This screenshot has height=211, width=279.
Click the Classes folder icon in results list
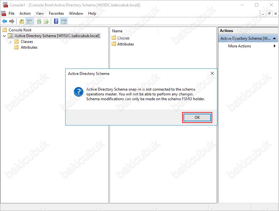114,38
